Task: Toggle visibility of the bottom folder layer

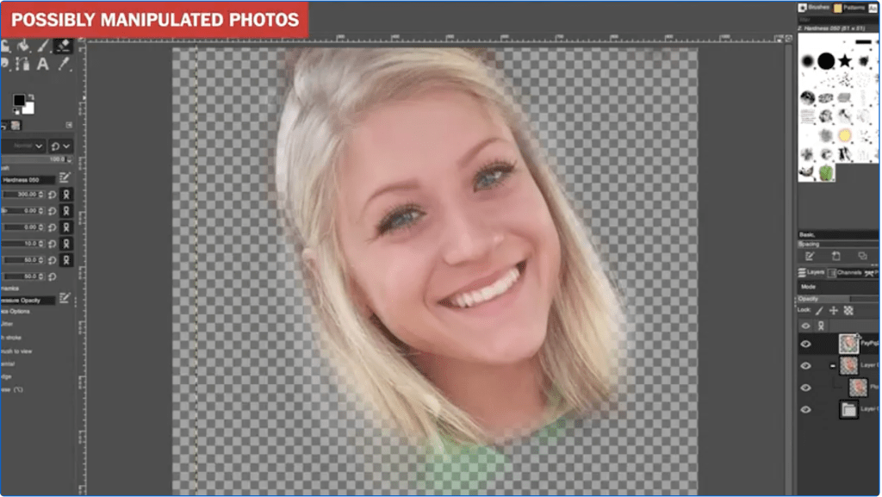Action: pyautogui.click(x=806, y=410)
